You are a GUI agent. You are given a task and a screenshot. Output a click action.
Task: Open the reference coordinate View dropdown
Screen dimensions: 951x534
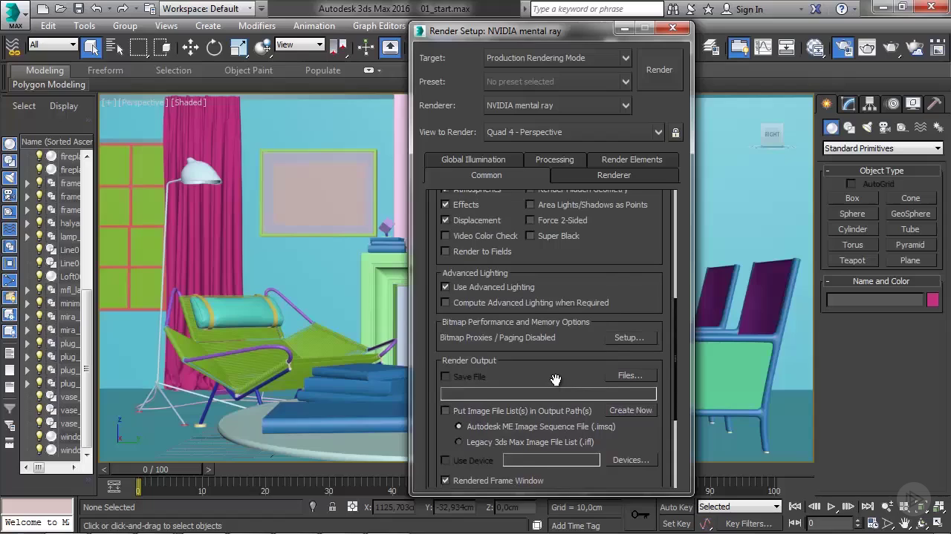click(x=299, y=44)
